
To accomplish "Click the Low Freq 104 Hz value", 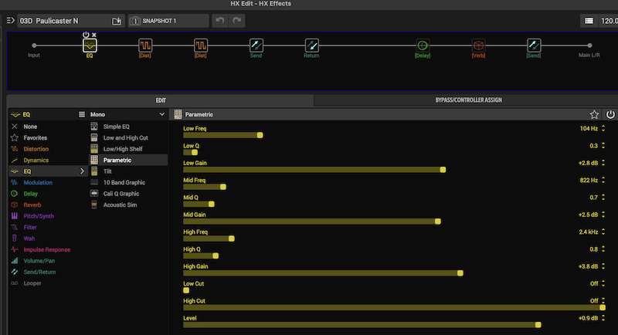I will pos(589,128).
